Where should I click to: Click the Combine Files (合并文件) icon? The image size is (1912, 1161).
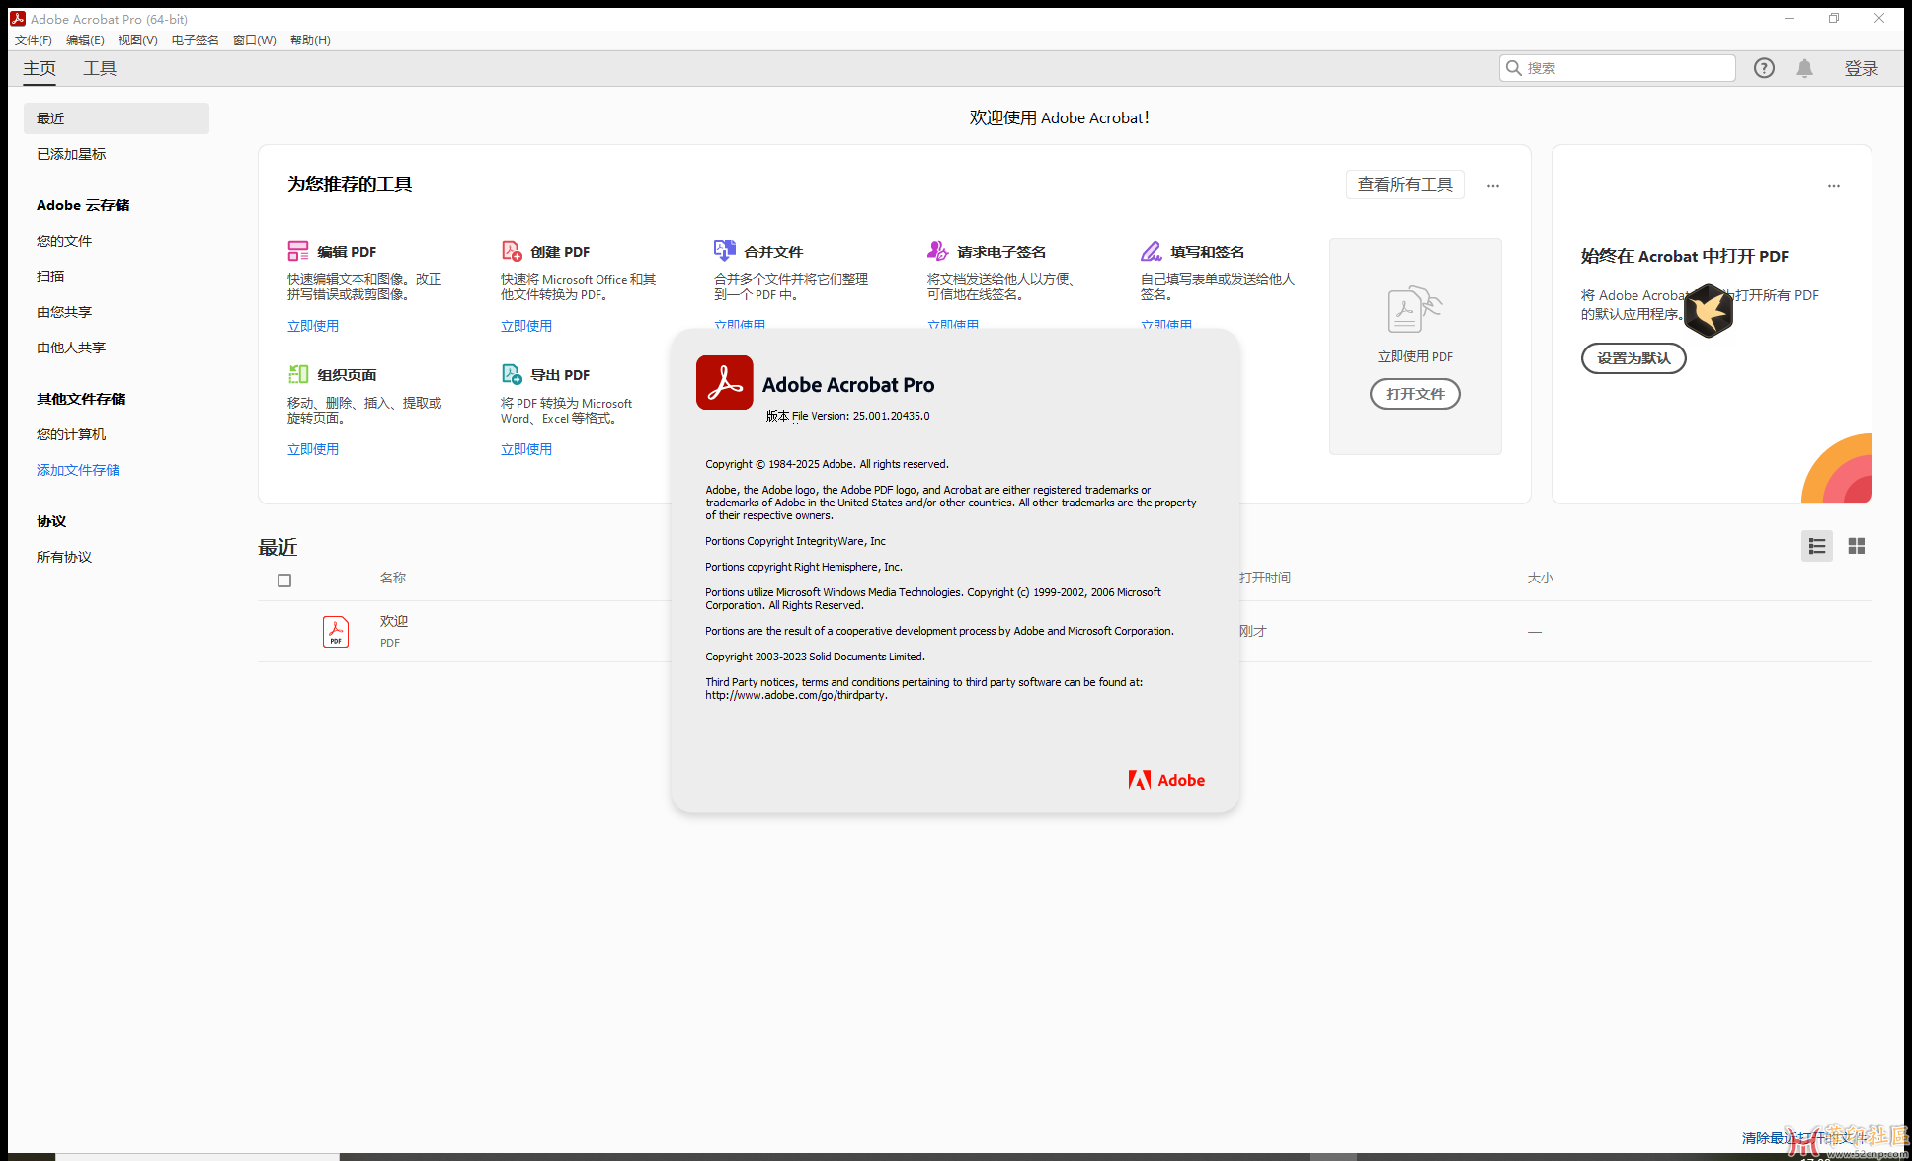pos(725,251)
